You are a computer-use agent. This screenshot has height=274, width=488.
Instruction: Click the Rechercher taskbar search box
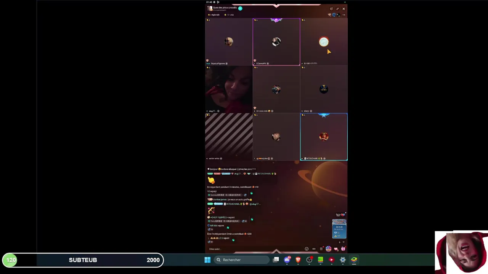[x=242, y=260]
